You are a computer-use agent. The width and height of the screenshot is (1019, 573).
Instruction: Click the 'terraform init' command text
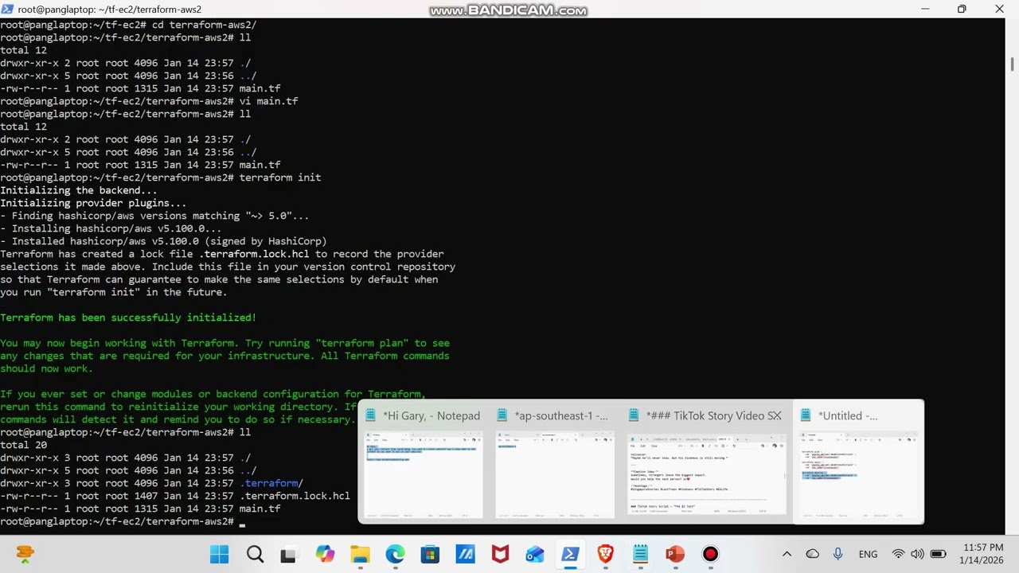(x=280, y=177)
